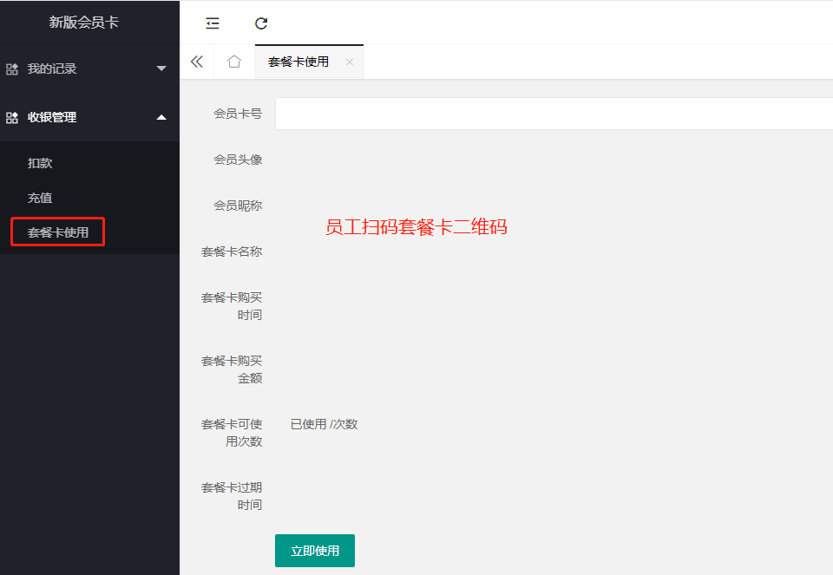
Task: Collapse the sidebar with the menu-fold icon
Action: (213, 23)
